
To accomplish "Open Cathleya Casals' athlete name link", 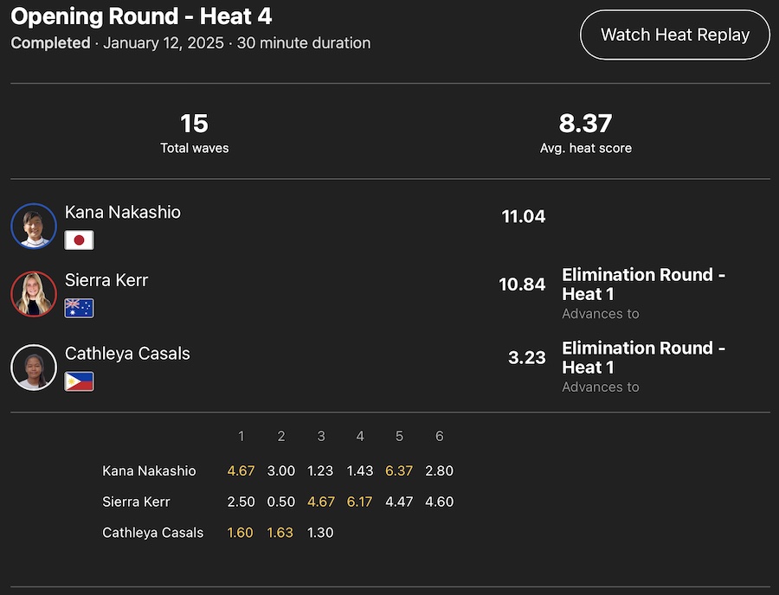I will tap(127, 354).
